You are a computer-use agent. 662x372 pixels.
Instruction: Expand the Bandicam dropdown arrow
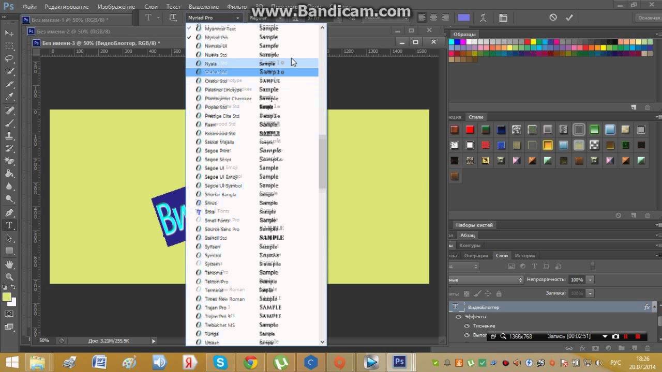point(605,336)
